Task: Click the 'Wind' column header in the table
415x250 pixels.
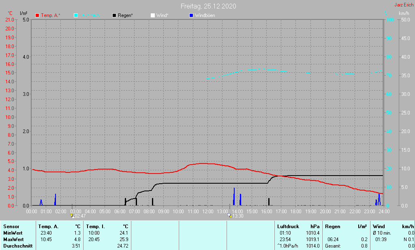Action: click(x=379, y=227)
